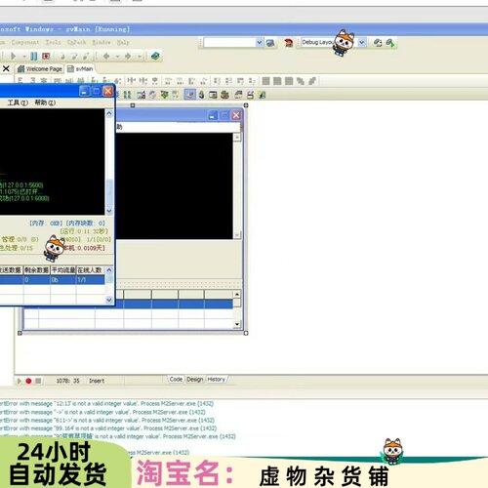
Task: Click the front window table scrollbar down arrow
Action: point(109,300)
